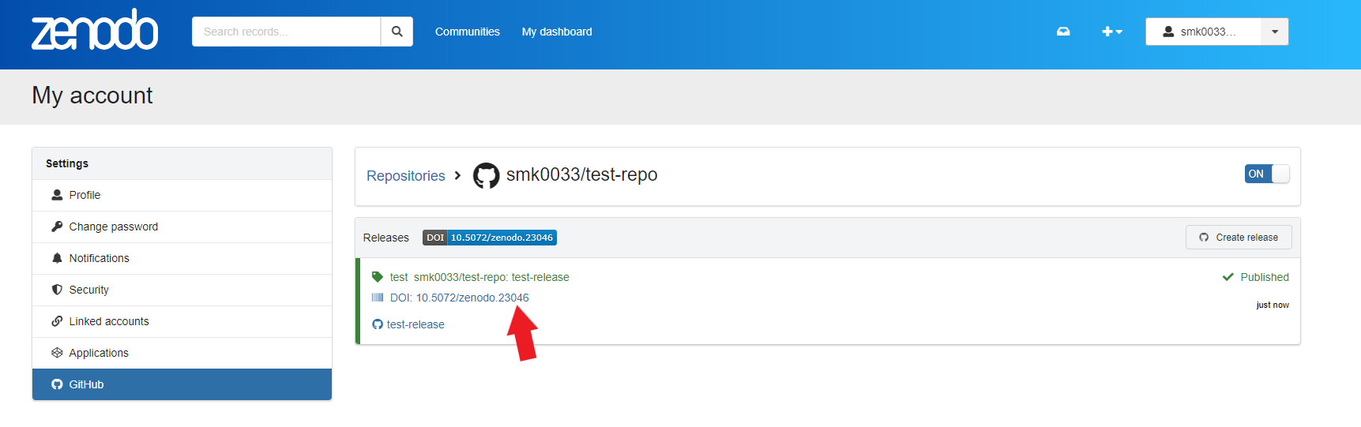This screenshot has width=1361, height=427.
Task: Open the plus new upload menu
Action: 1112,32
